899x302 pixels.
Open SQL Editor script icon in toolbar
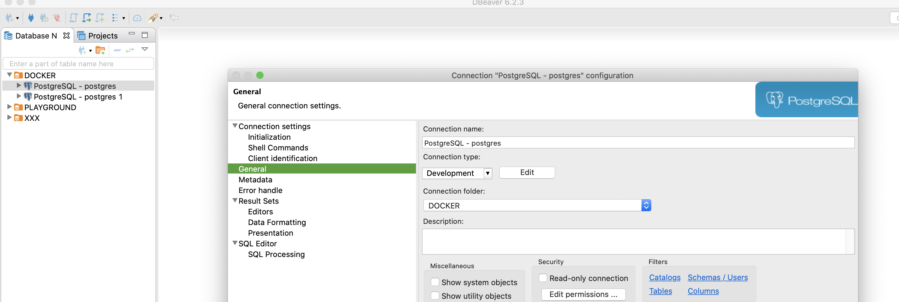coord(73,17)
